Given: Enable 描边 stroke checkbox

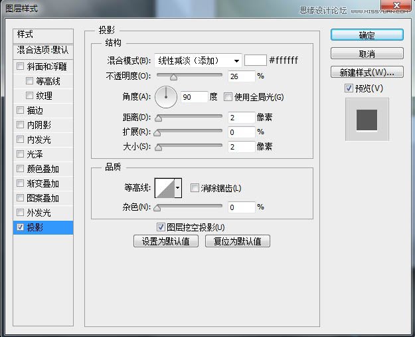Looking at the screenshot, I should click(20, 110).
